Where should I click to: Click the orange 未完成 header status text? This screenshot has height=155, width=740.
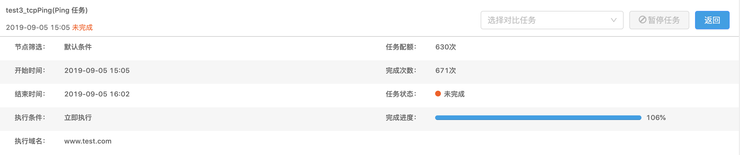pyautogui.click(x=82, y=28)
